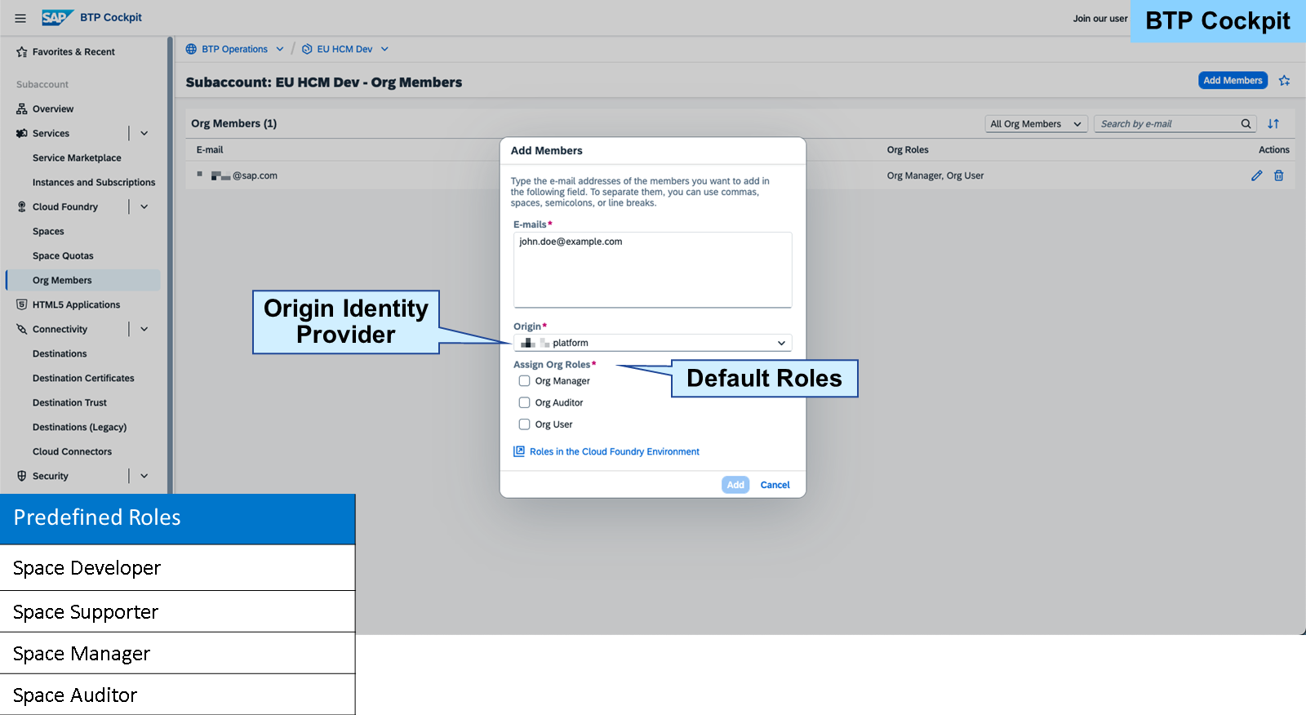Open Destinations in sidebar
Viewport: 1306px width, 715px height.
(x=60, y=353)
